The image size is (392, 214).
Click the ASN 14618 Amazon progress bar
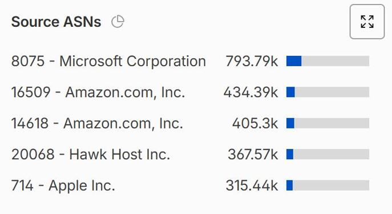[328, 123]
